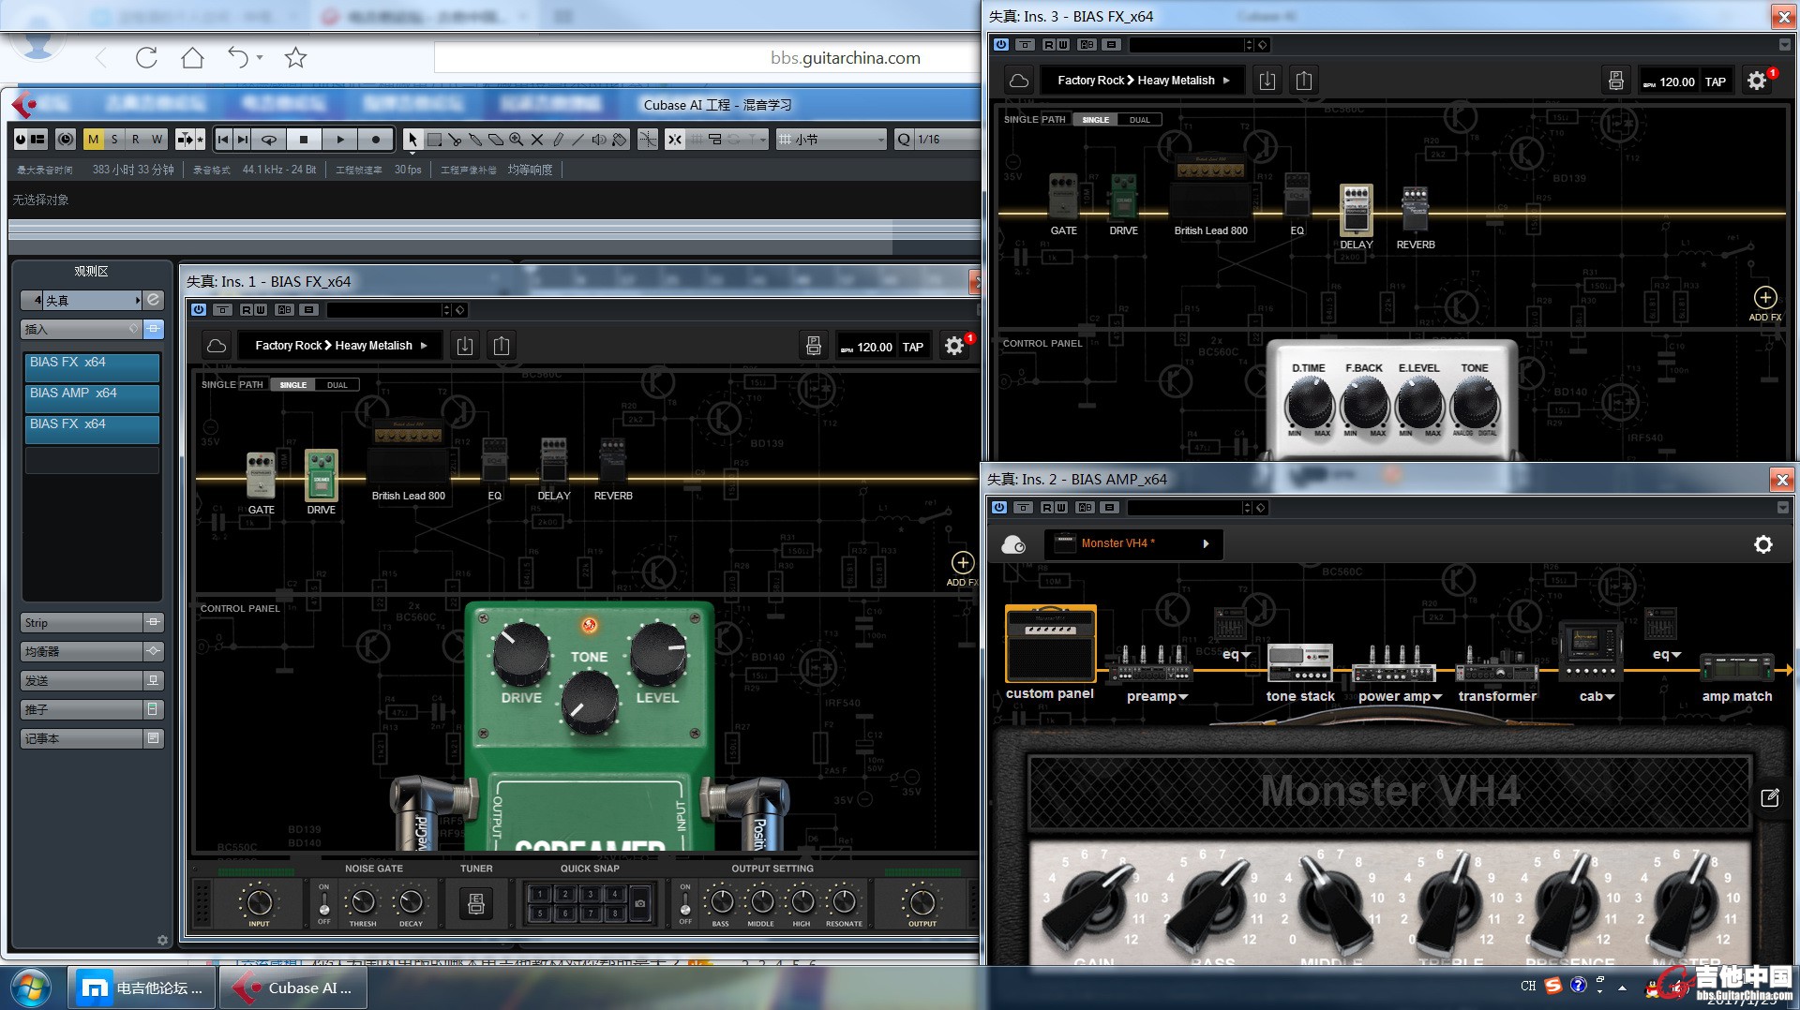Select the Zoom magnifier tool

[517, 140]
